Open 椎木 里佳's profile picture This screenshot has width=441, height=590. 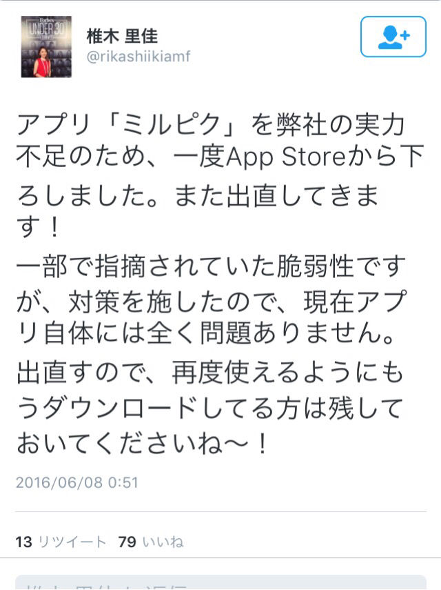pos(46,47)
